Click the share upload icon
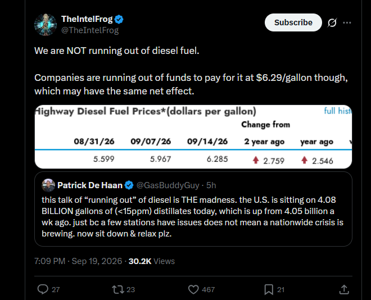 coord(344,289)
